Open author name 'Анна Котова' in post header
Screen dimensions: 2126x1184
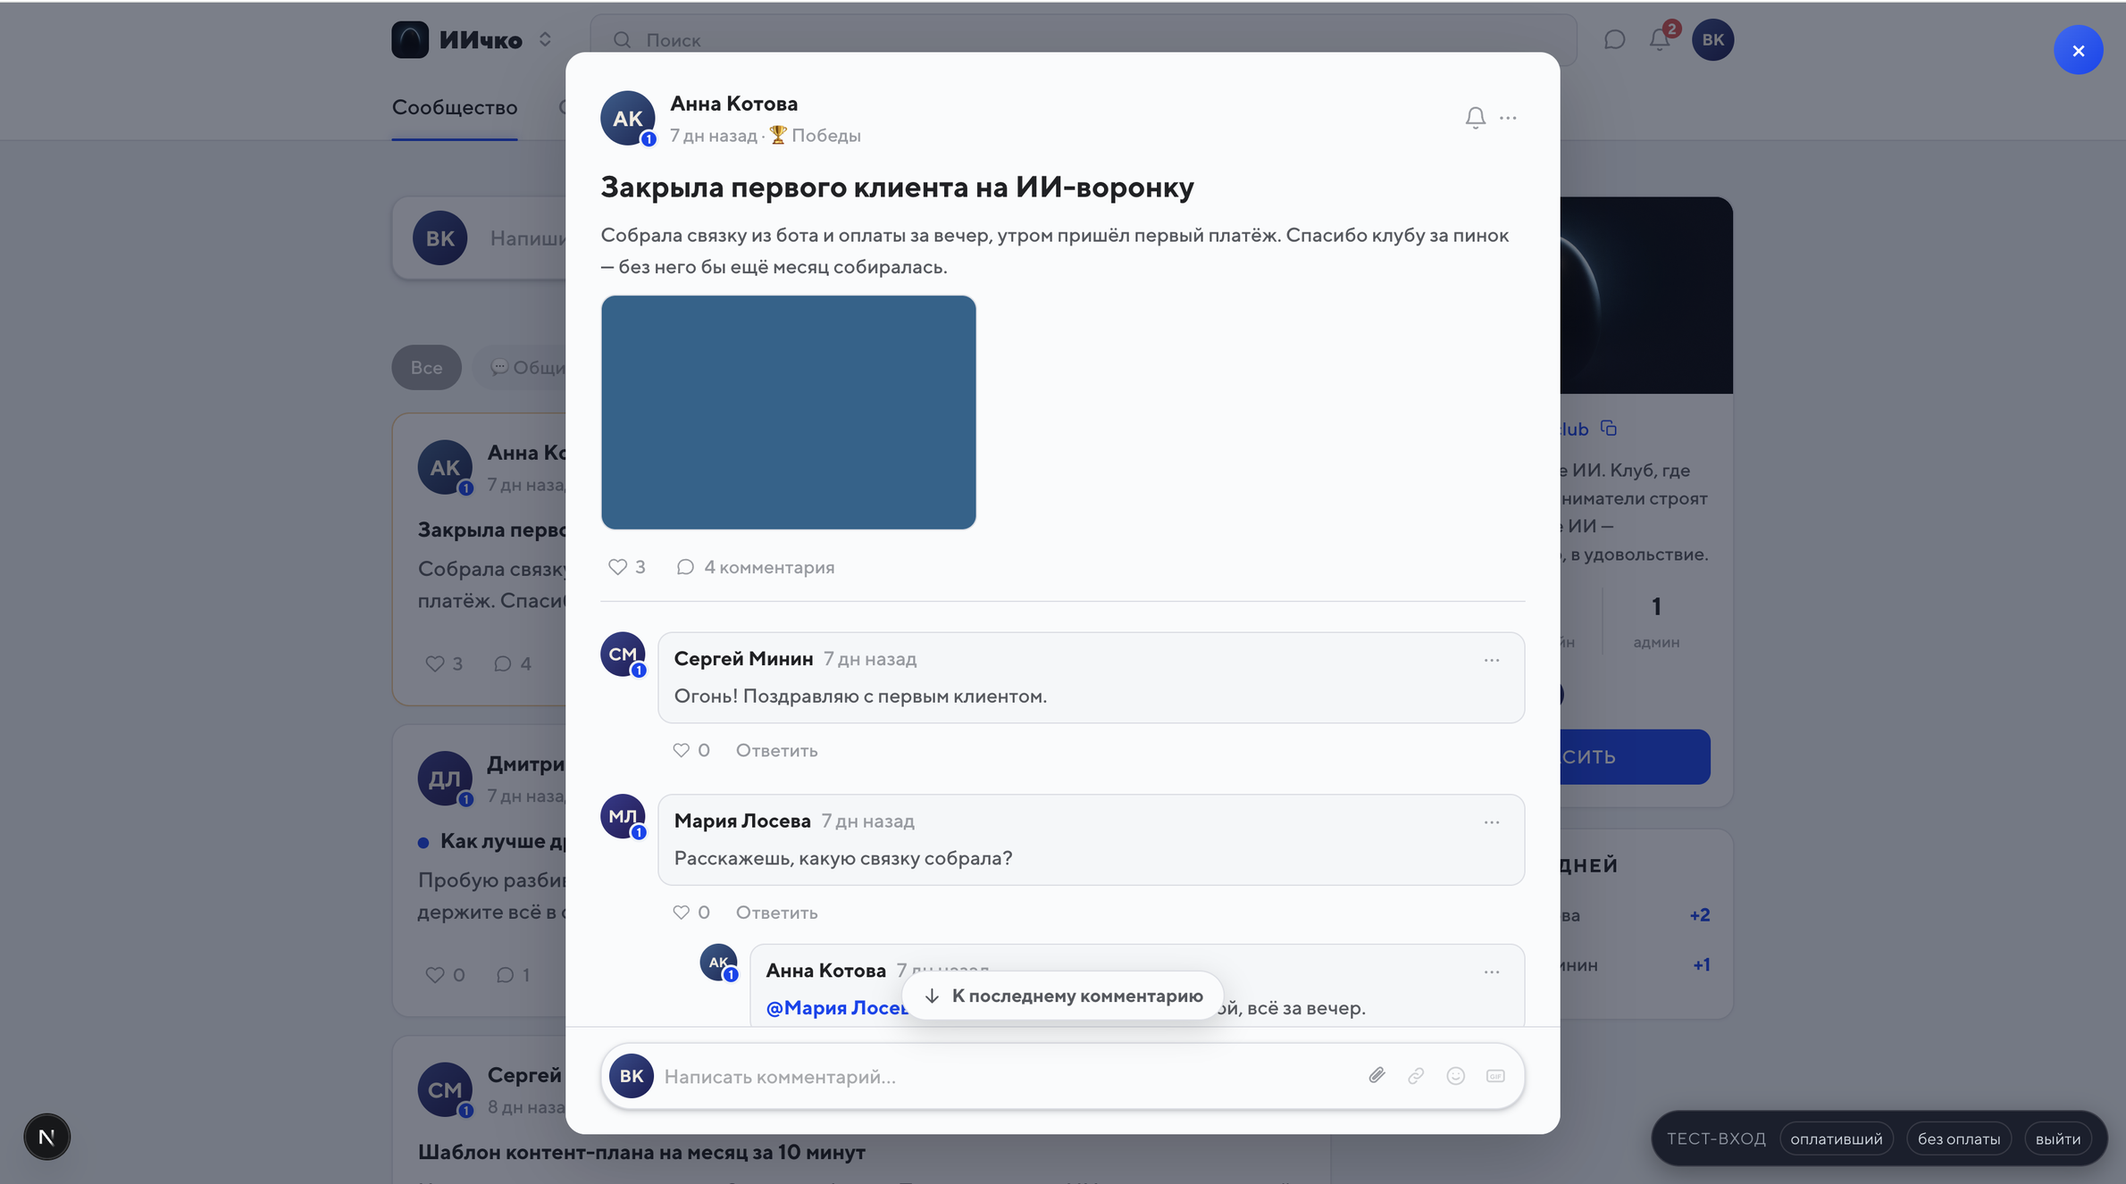(x=733, y=104)
